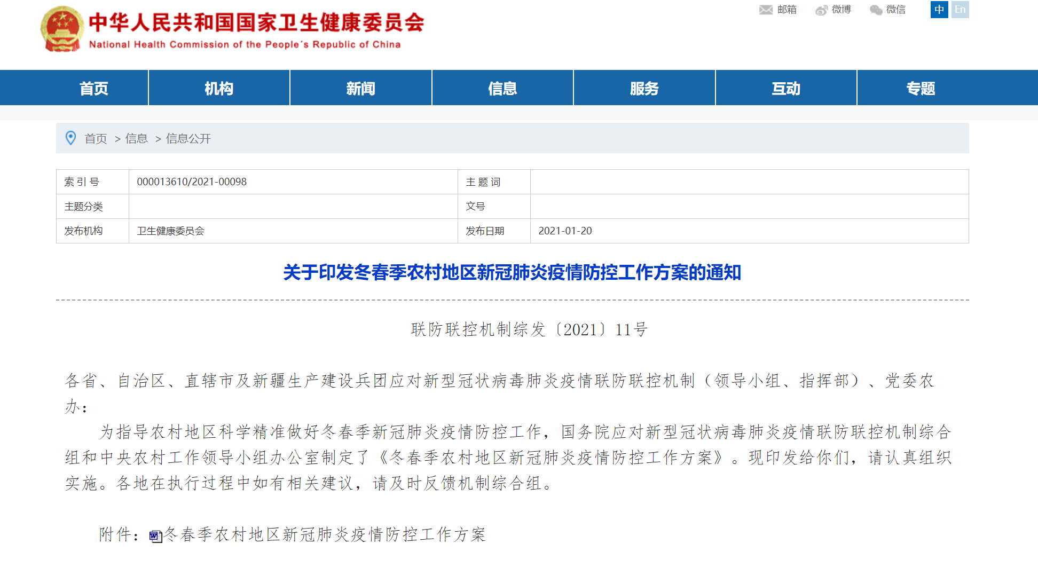Image resolution: width=1038 pixels, height=583 pixels.
Task: Click the 微博 Weibo icon
Action: pyautogui.click(x=821, y=10)
